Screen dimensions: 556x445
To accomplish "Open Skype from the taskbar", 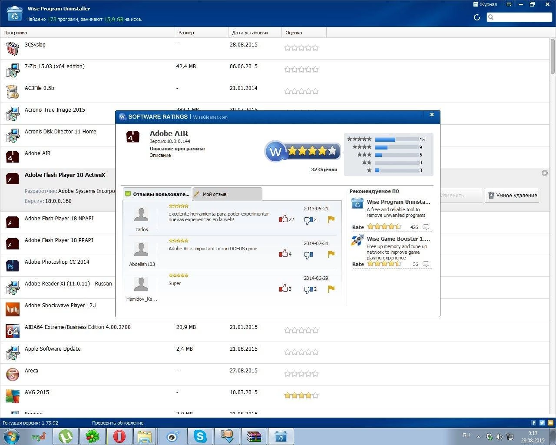I will [200, 436].
